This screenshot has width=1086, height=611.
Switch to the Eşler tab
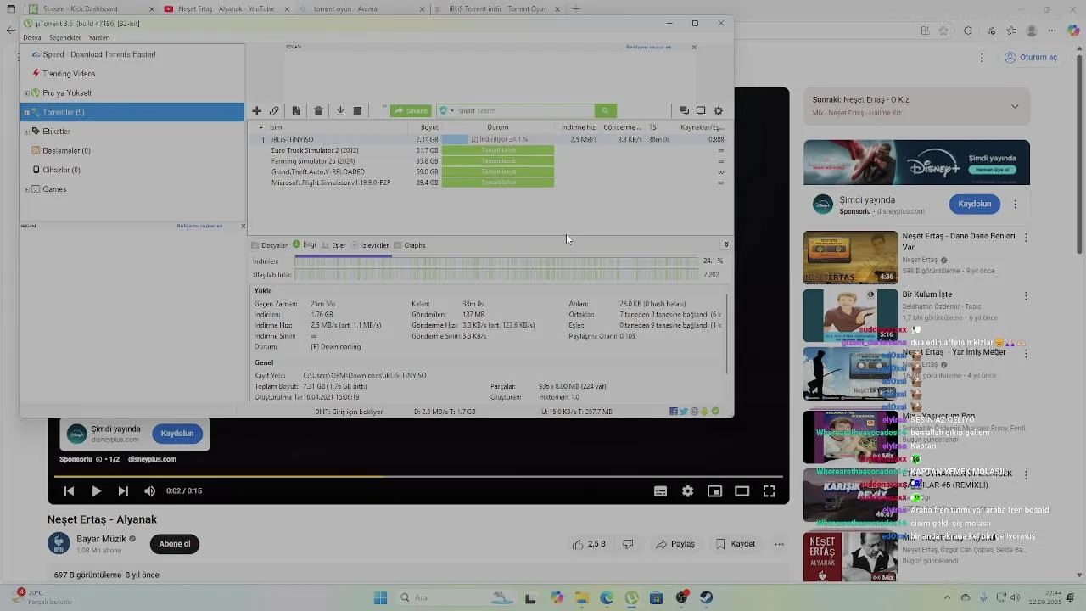click(x=333, y=245)
